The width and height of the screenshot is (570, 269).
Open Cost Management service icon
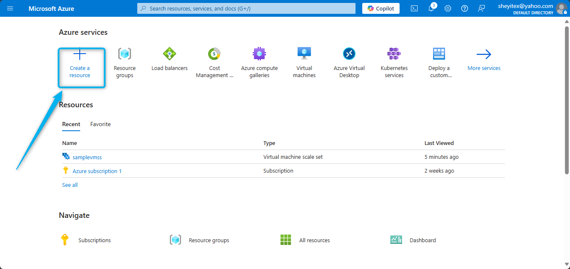pyautogui.click(x=214, y=54)
